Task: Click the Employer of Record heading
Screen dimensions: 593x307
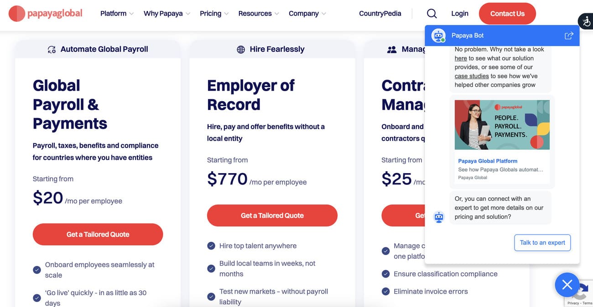Action: pos(251,95)
